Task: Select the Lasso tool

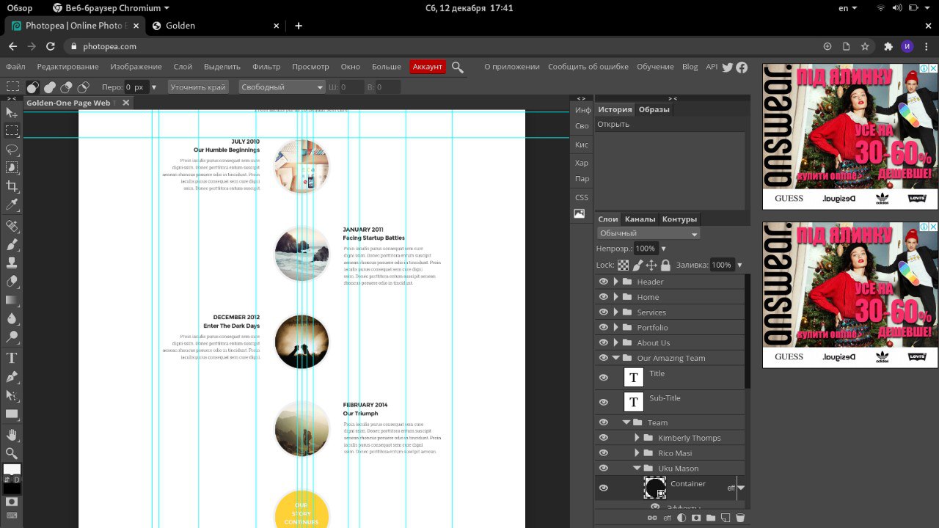Action: [12, 150]
